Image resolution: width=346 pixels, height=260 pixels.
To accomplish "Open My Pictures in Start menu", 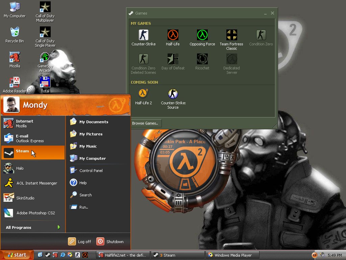I will pyautogui.click(x=98, y=134).
